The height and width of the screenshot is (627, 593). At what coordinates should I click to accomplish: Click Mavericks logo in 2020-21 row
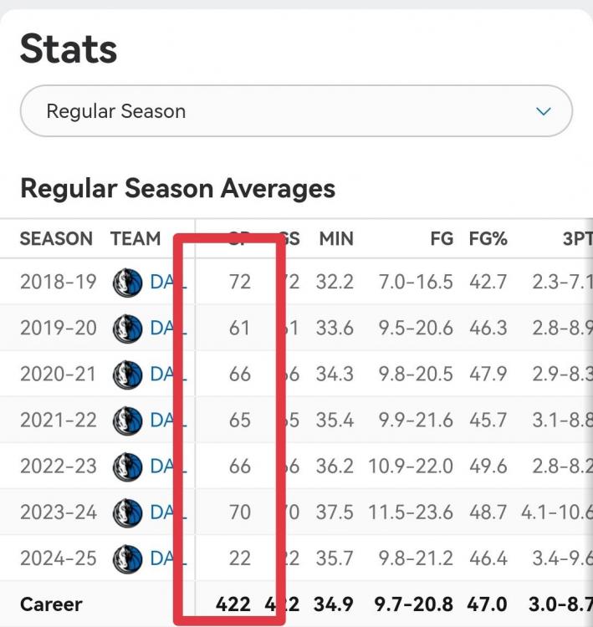point(128,375)
